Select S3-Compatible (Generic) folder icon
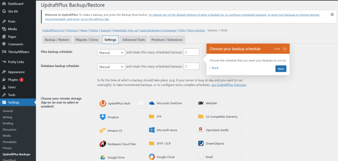The height and width of the screenshot is (161, 338). point(201,117)
